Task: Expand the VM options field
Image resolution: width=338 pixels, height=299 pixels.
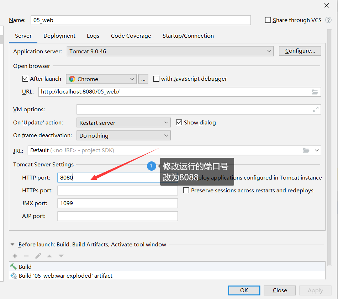Action: point(315,109)
